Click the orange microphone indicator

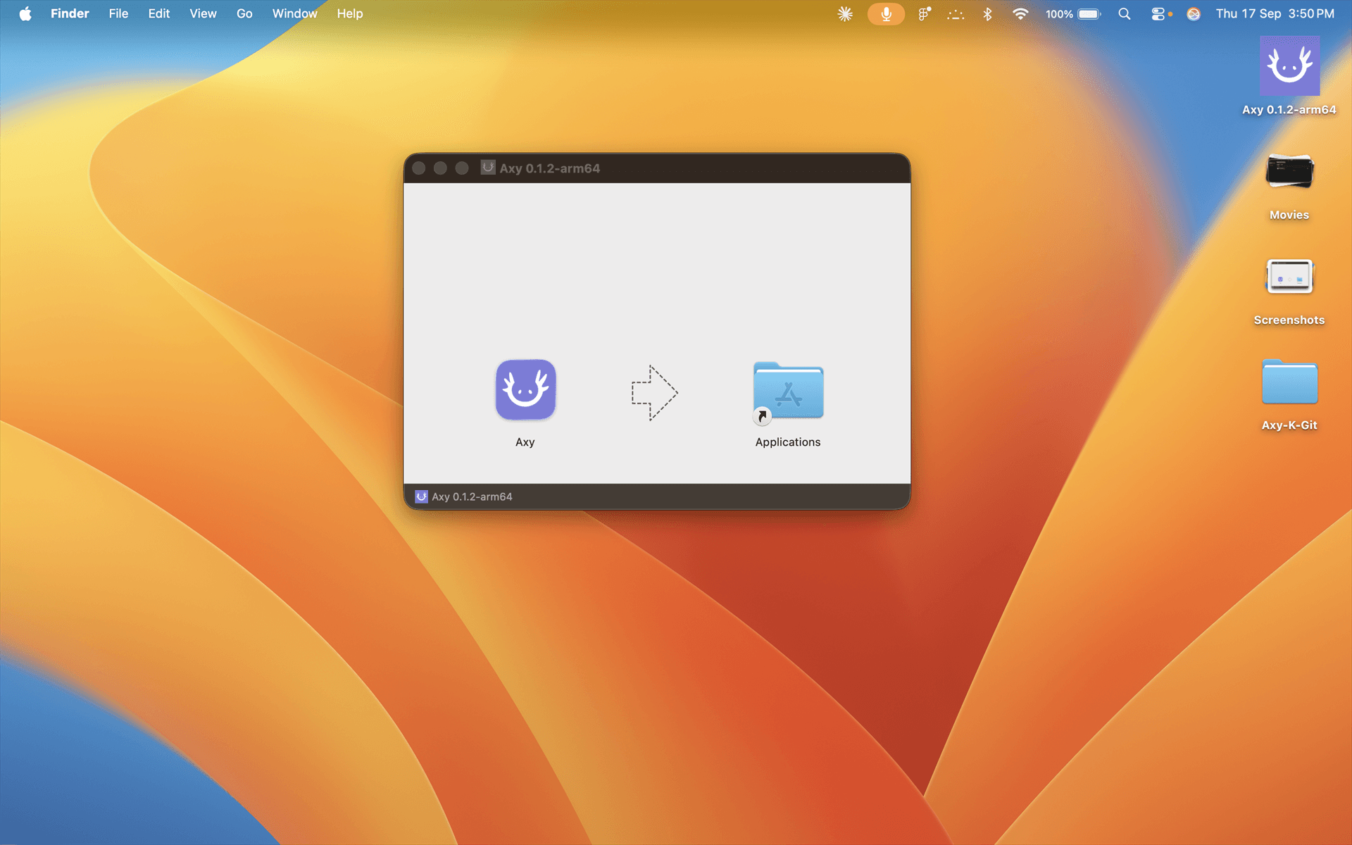[x=886, y=13]
